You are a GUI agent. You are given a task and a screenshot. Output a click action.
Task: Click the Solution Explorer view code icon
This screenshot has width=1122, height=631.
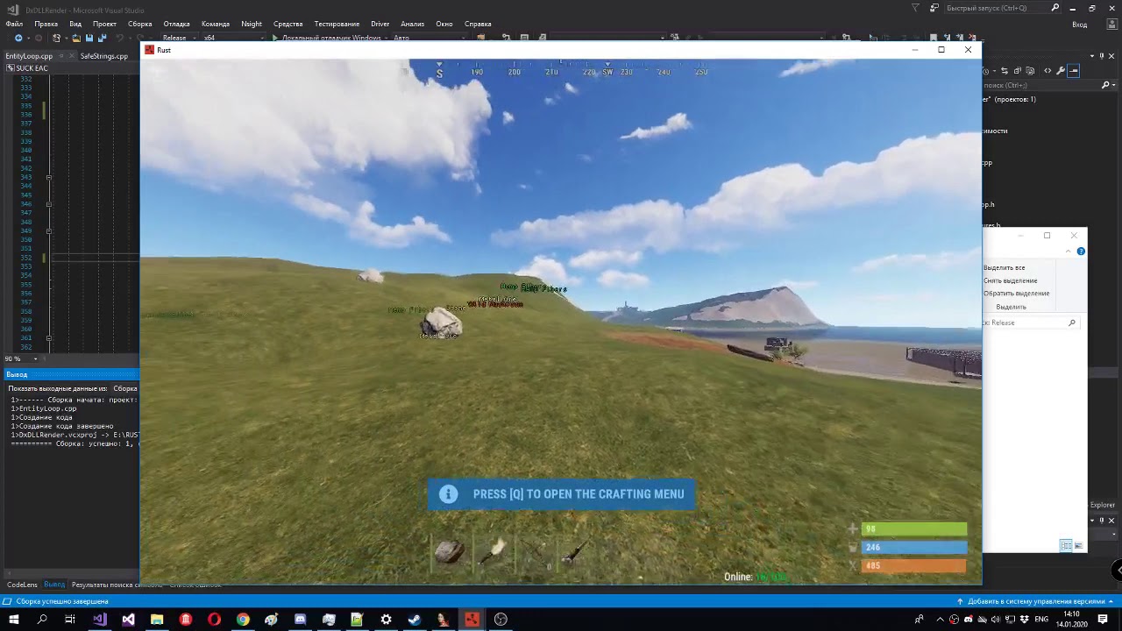1047,71
